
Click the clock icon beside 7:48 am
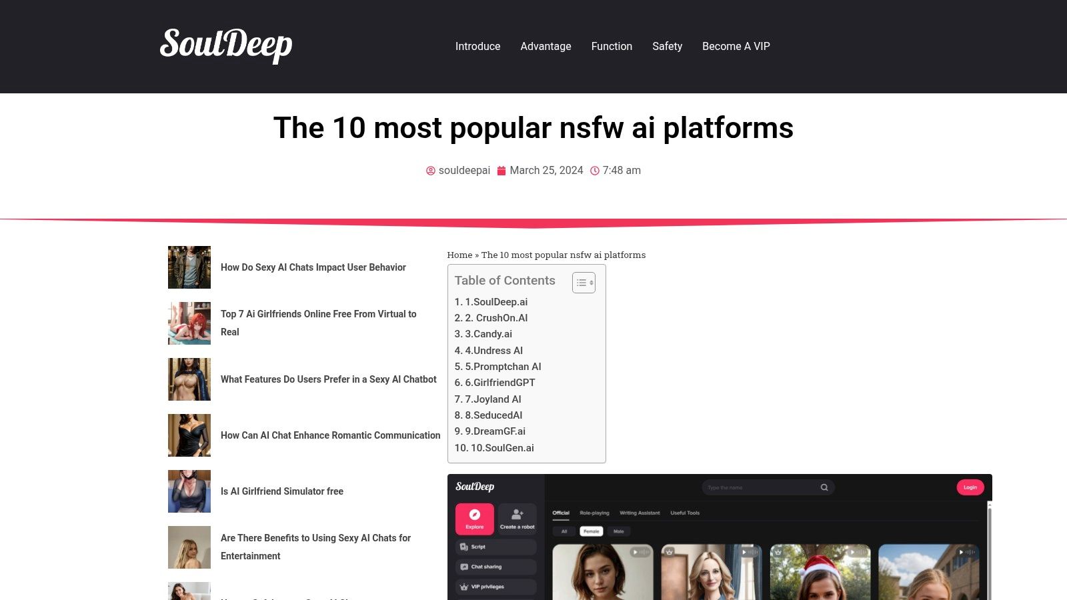pos(595,171)
